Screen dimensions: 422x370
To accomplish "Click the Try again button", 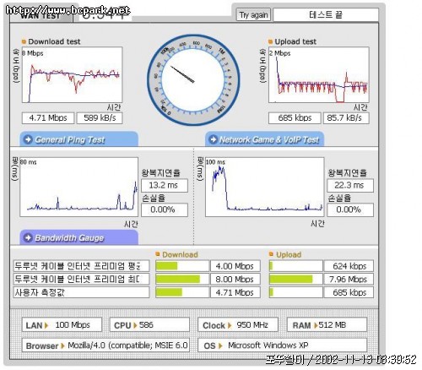I will [253, 15].
